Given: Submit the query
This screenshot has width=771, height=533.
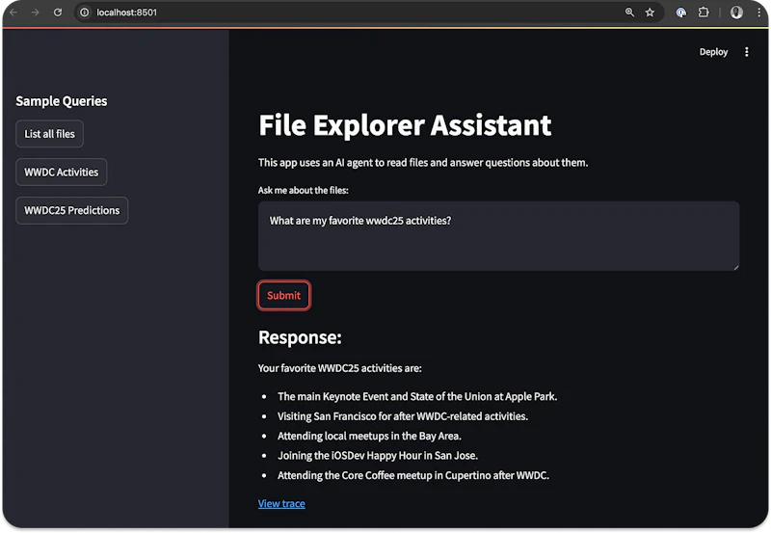Looking at the screenshot, I should [x=283, y=296].
